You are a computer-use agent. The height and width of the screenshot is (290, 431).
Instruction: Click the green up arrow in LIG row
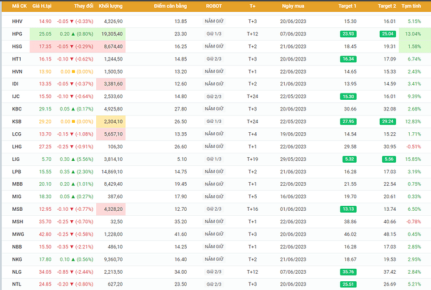click(x=73, y=159)
